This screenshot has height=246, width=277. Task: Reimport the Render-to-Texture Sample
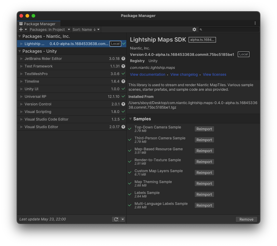[204, 162]
